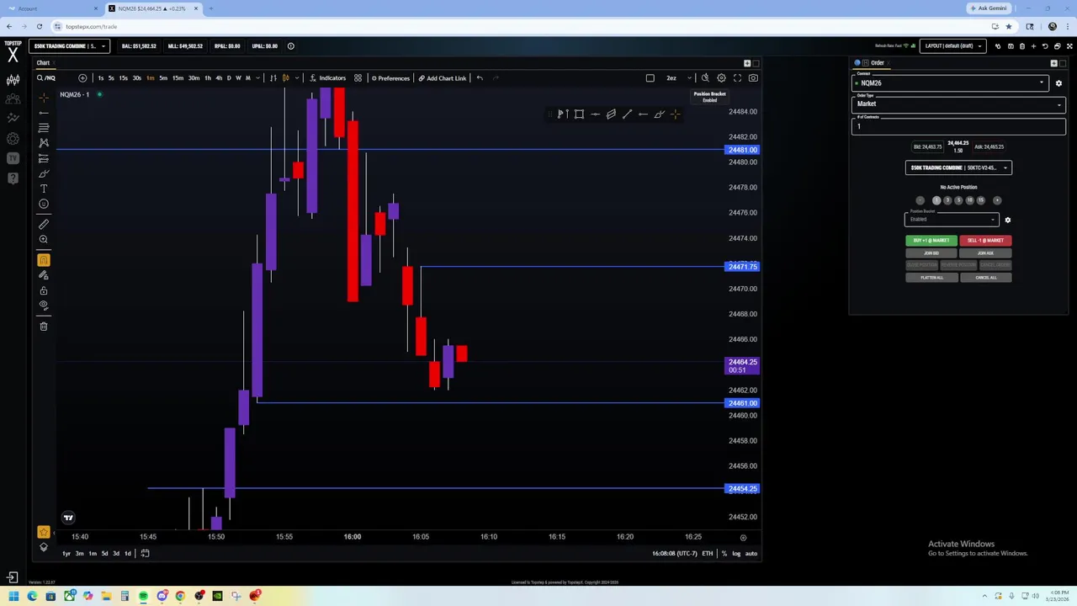This screenshot has height=606, width=1077.
Task: Open the bar style selector icon
Action: click(273, 78)
